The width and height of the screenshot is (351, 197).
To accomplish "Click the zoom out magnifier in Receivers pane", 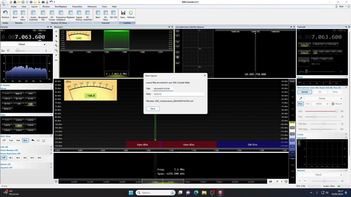I will click(56, 50).
